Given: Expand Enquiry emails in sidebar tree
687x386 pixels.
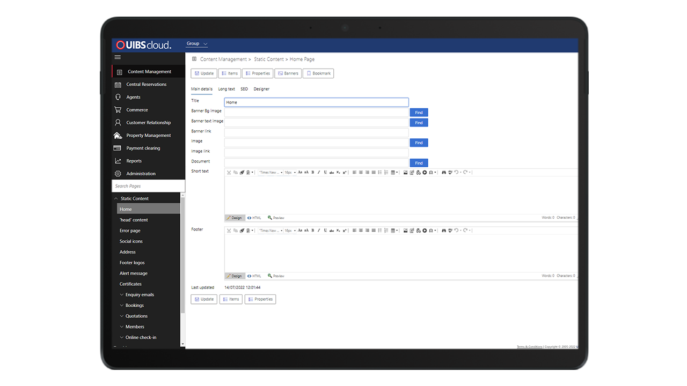Looking at the screenshot, I should tap(122, 295).
